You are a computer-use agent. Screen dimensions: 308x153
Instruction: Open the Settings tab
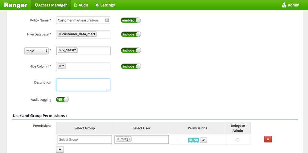point(105,5)
